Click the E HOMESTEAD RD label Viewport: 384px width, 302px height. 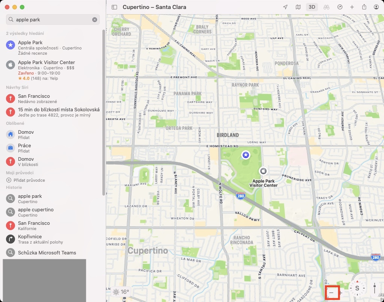pyautogui.click(x=222, y=146)
